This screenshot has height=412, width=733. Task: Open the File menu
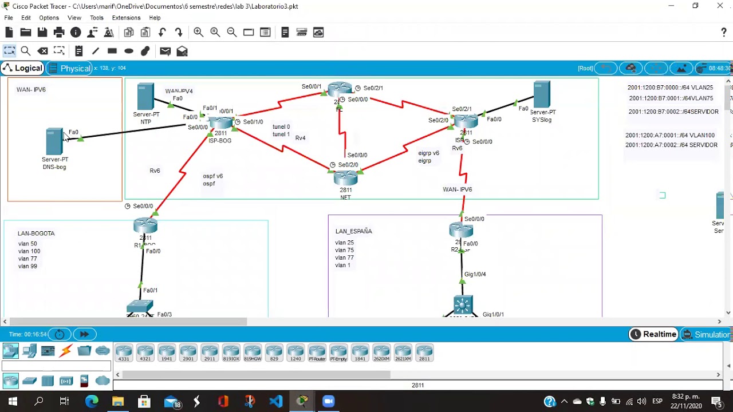click(9, 18)
